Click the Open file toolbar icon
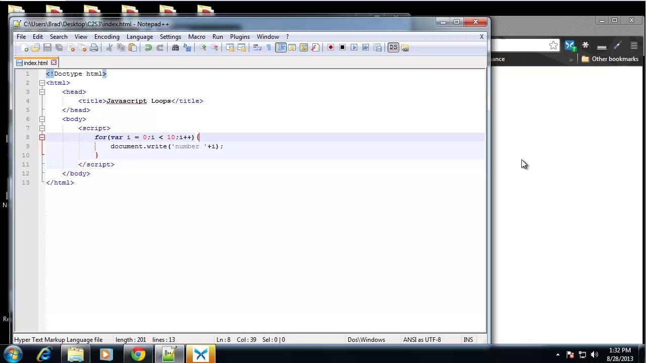The image size is (646, 363). coord(36,47)
